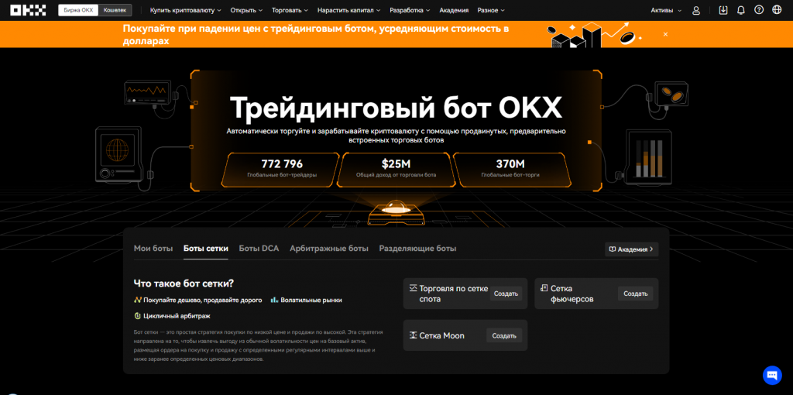The height and width of the screenshot is (395, 793).
Task: Click the spot grid trading icon
Action: pyautogui.click(x=414, y=288)
